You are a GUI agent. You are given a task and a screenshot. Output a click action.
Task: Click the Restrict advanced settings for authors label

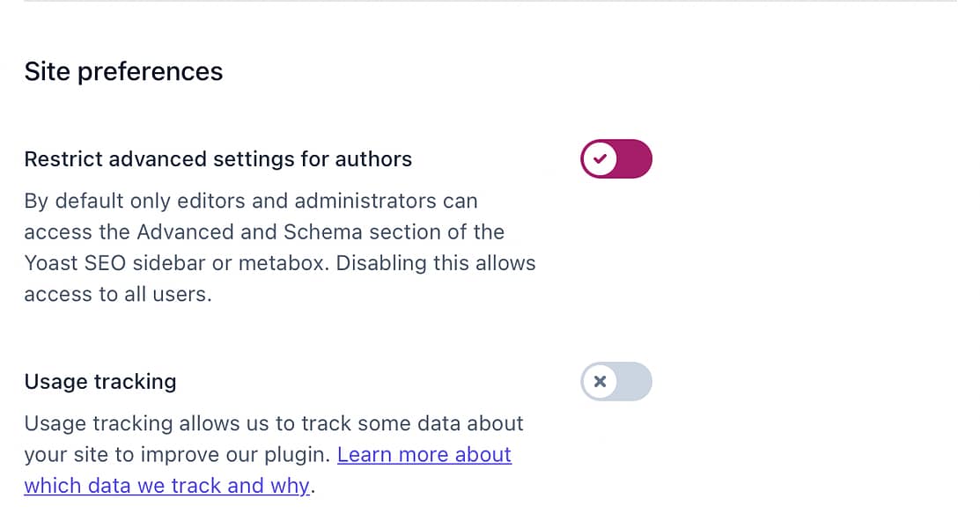coord(217,159)
